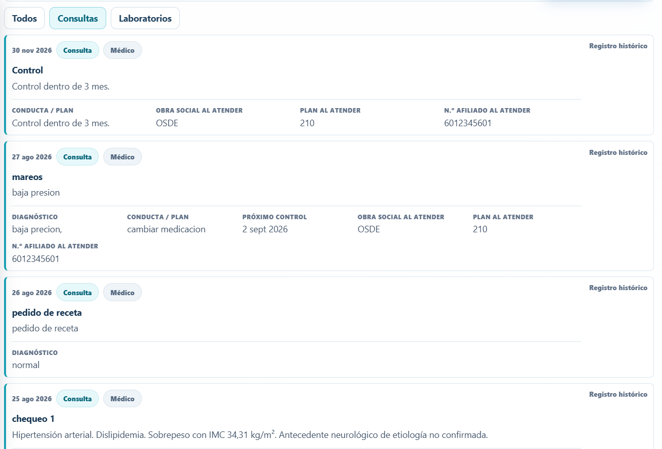Image resolution: width=662 pixels, height=449 pixels.
Task: Click Consulta badge on 30 nov 2026 record
Action: pos(78,50)
